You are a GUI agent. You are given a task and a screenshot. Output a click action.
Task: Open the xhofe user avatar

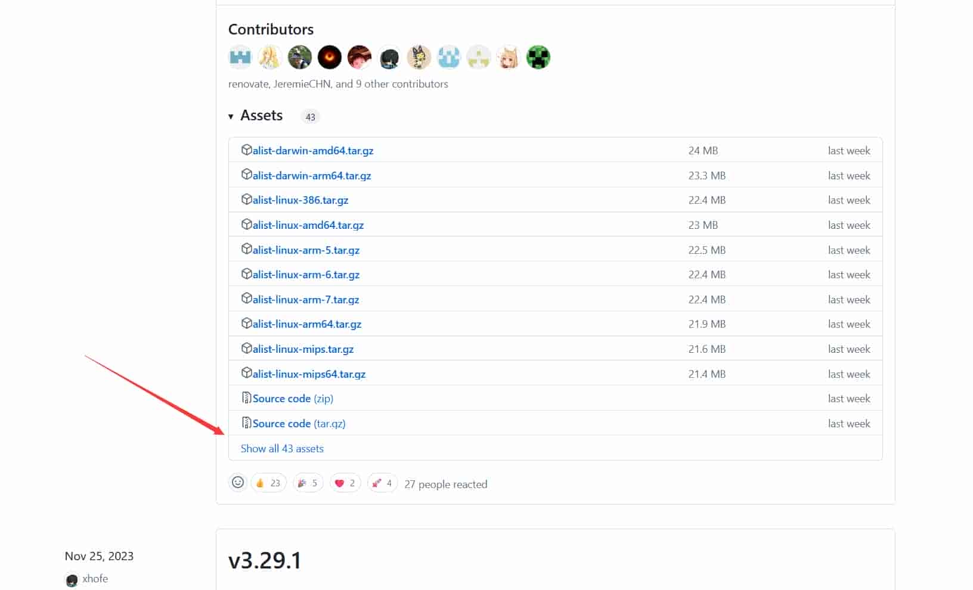(72, 580)
